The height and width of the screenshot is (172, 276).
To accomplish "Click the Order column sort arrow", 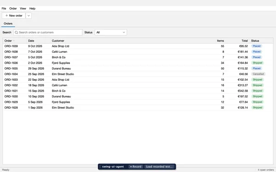I will (x=14, y=41).
